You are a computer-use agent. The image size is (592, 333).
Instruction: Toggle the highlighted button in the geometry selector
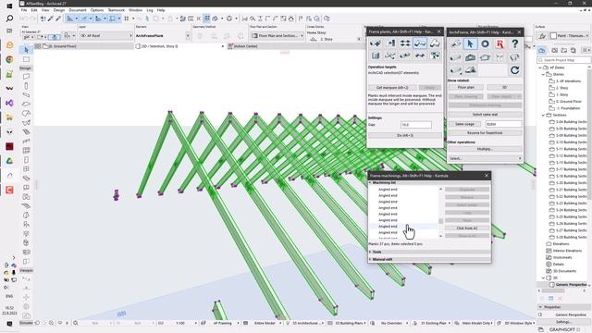(x=54, y=37)
